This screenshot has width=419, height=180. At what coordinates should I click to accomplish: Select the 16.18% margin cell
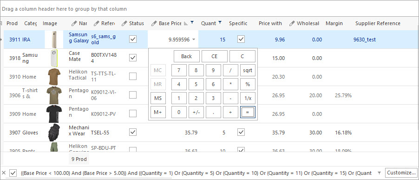pos(343,133)
